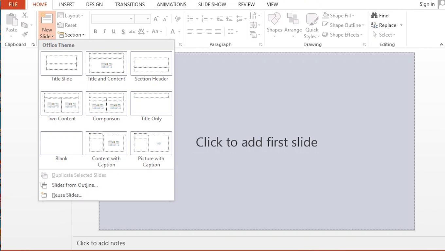Toggle Underline text formatting
The width and height of the screenshot is (445, 251).
(114, 32)
